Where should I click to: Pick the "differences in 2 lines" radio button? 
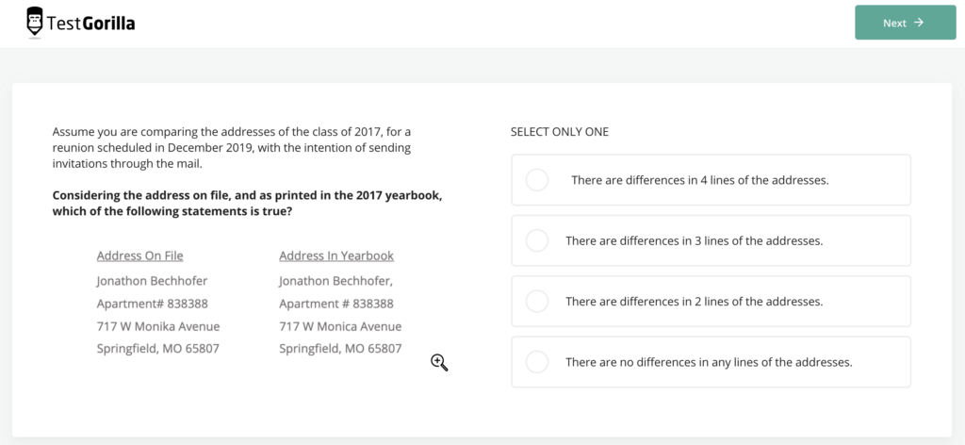[x=537, y=302]
